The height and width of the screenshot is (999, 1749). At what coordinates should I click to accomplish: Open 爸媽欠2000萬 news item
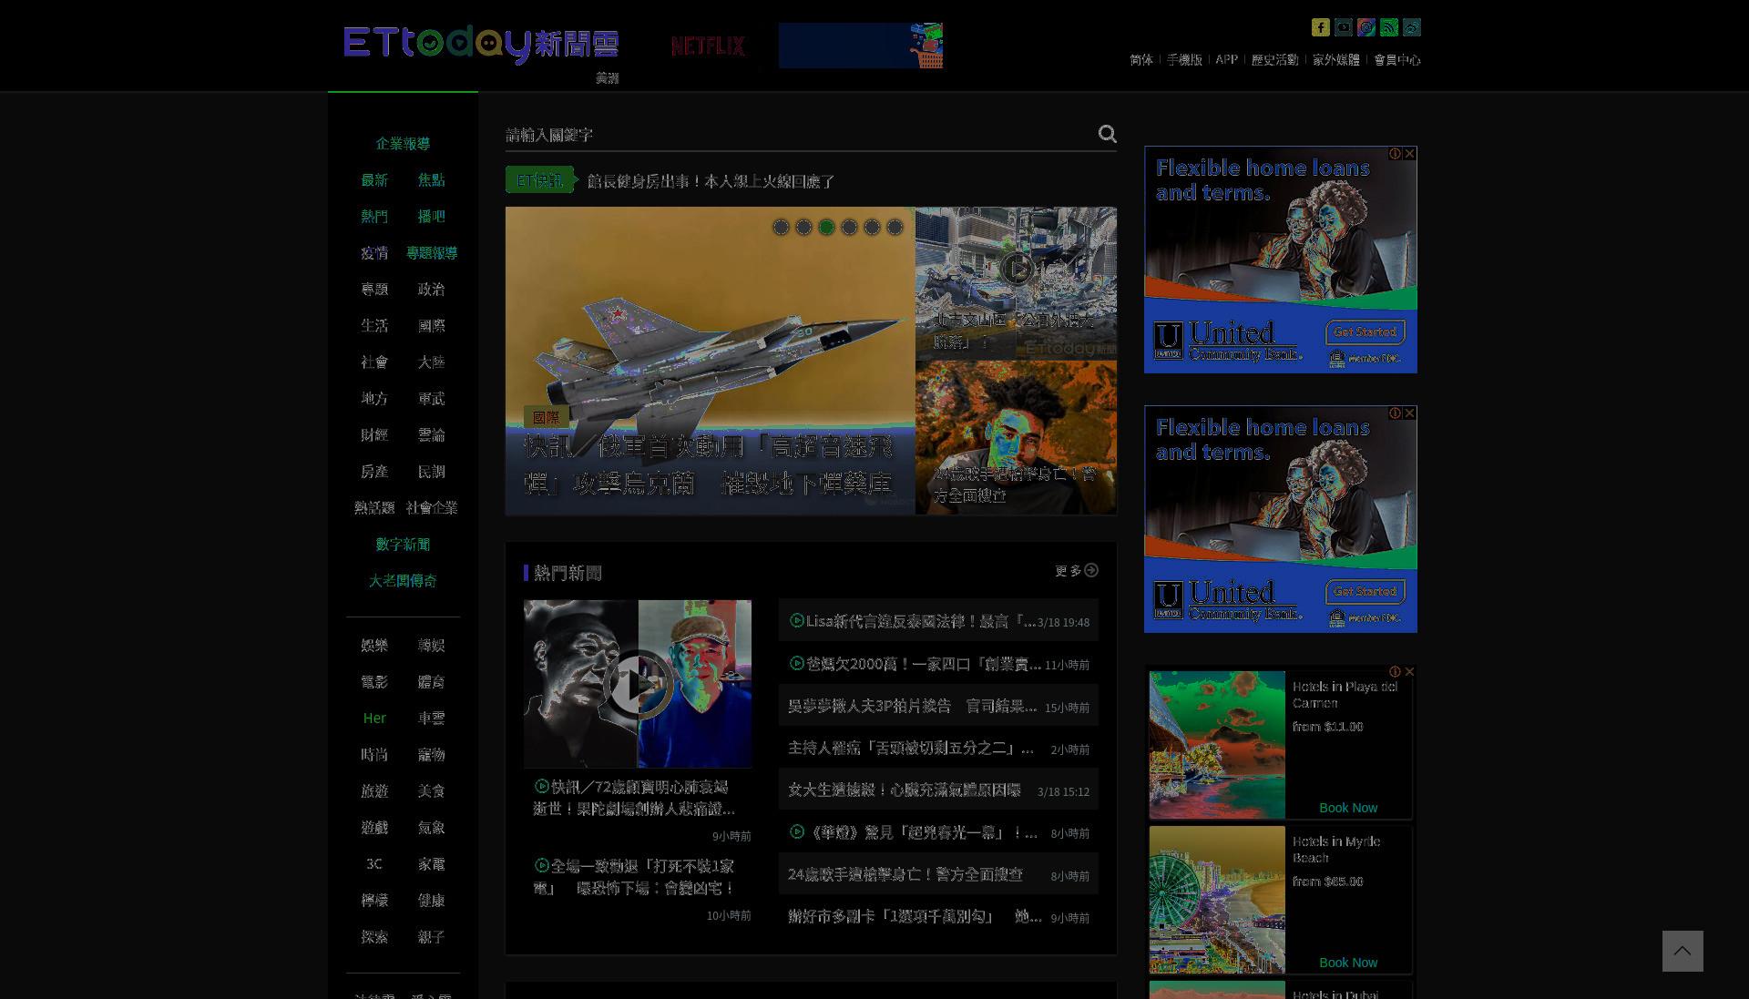pos(938,664)
